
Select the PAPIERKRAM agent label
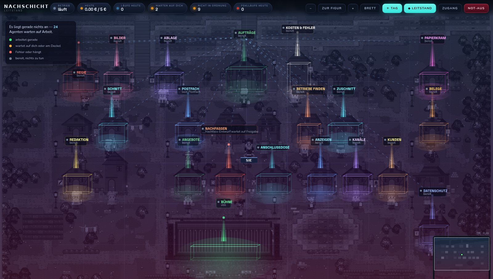(433, 39)
